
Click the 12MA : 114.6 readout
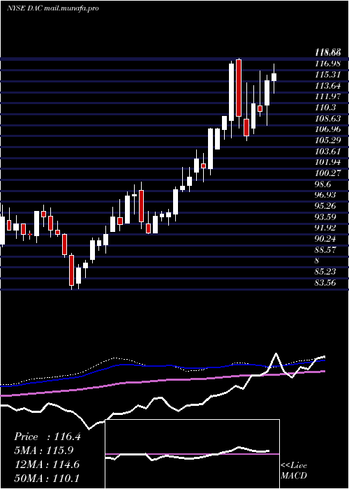tap(47, 465)
